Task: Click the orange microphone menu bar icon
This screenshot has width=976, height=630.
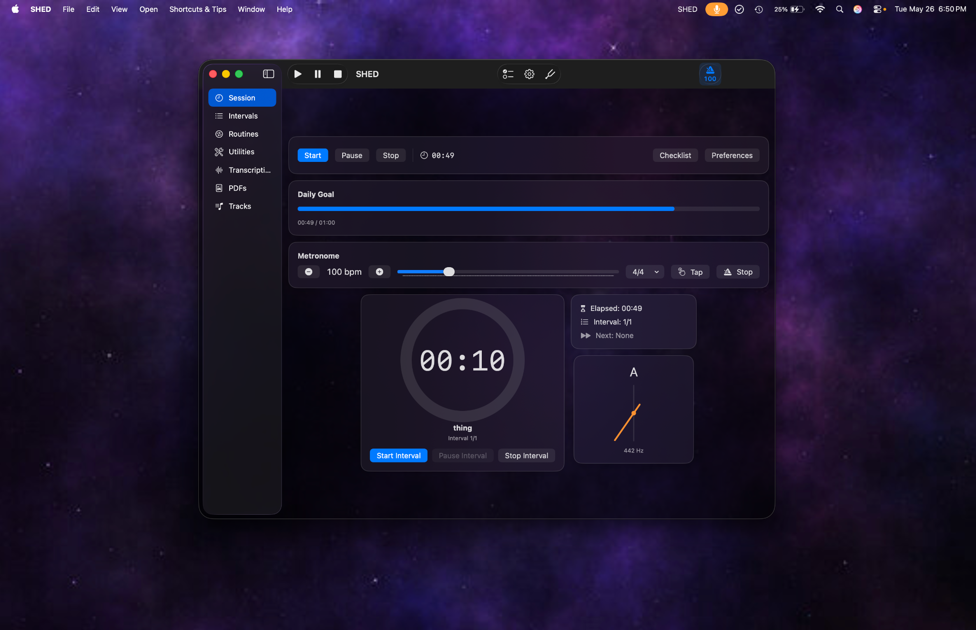Action: [716, 9]
